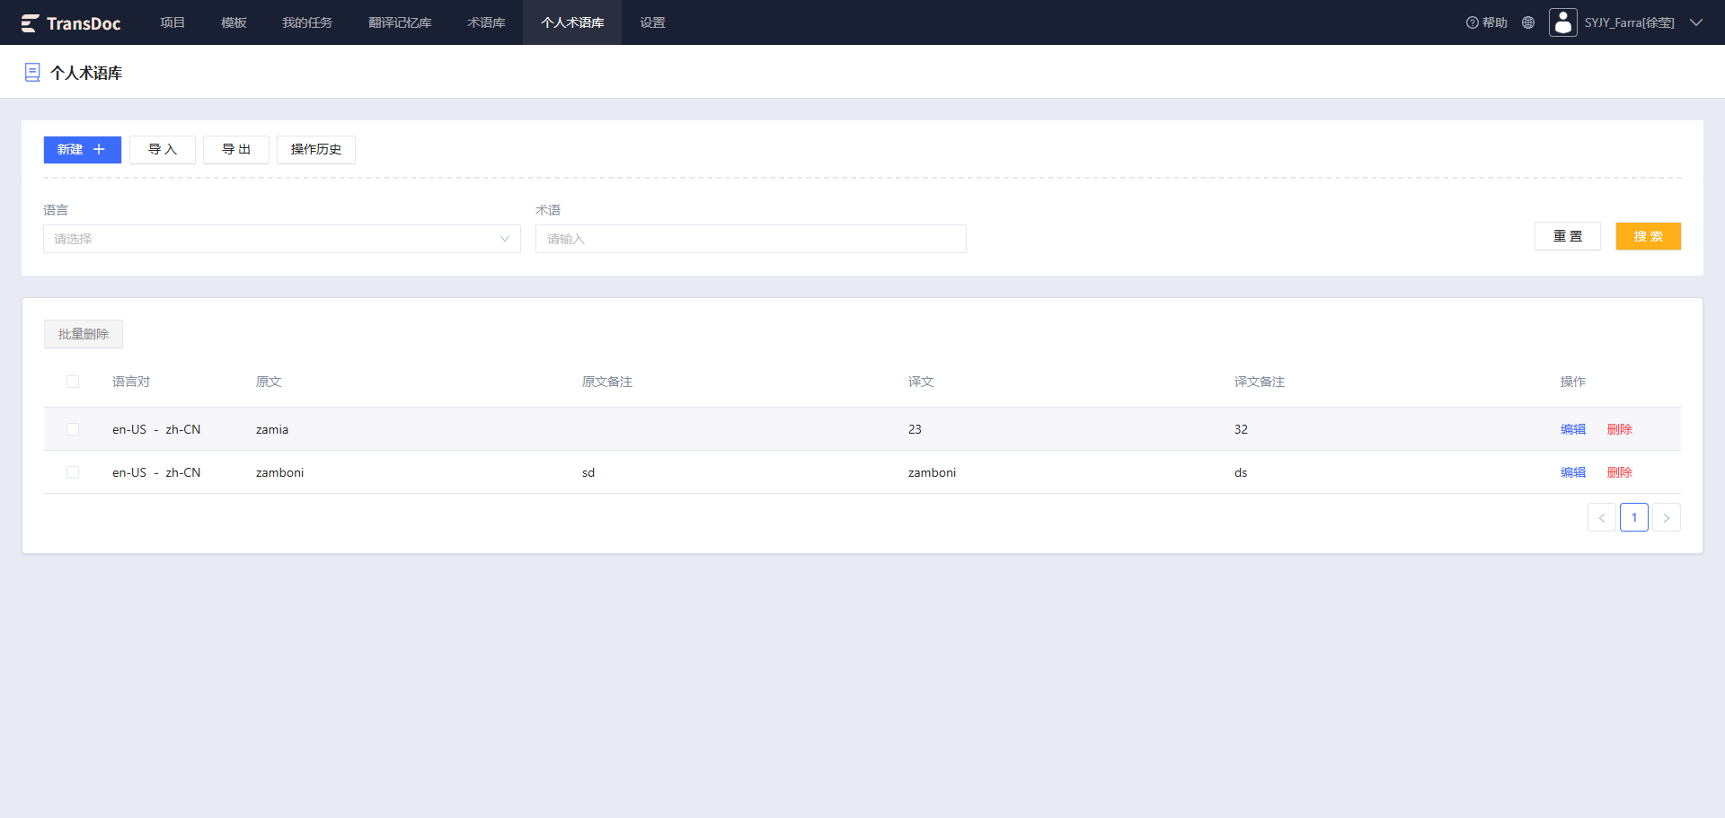This screenshot has width=1725, height=818.
Task: Click the 重置 button
Action: point(1568,236)
